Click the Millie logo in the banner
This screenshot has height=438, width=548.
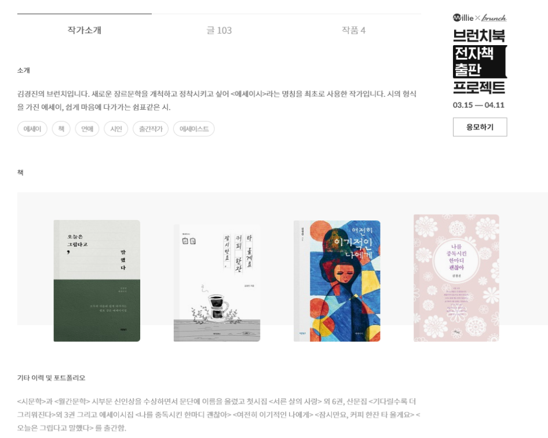[x=463, y=17]
